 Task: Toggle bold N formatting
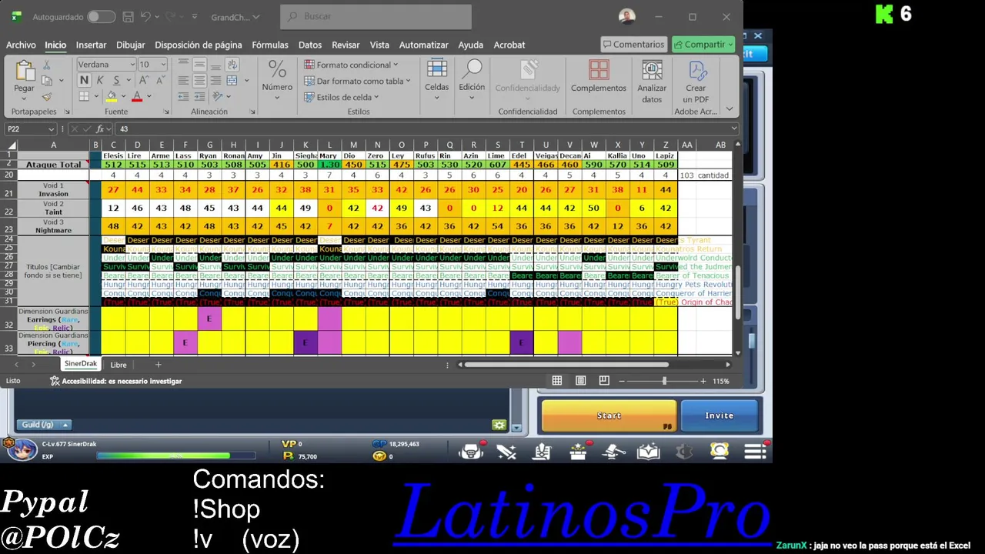(x=84, y=80)
